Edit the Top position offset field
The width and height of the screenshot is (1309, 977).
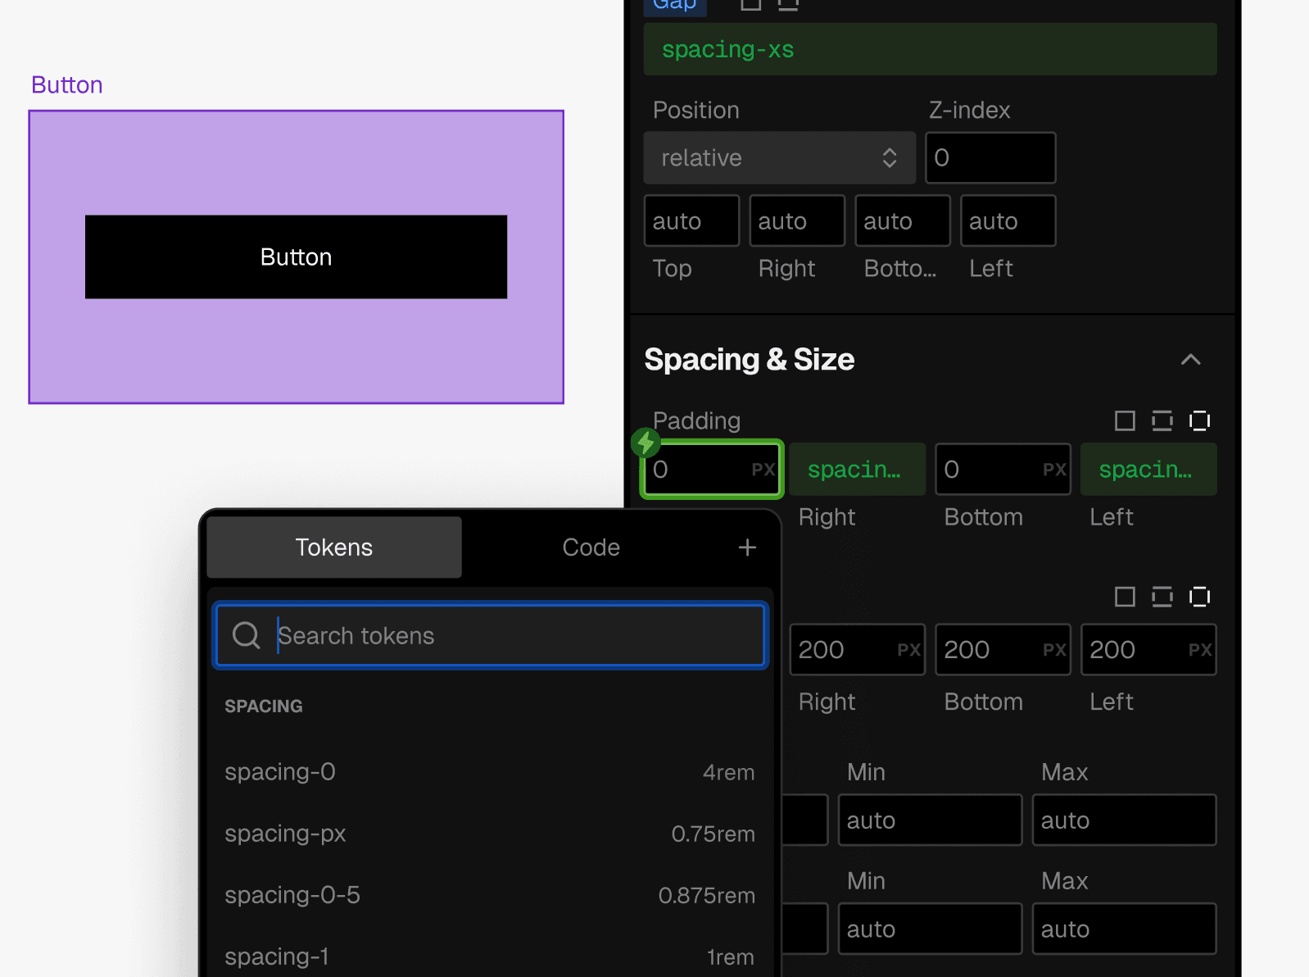tap(691, 221)
